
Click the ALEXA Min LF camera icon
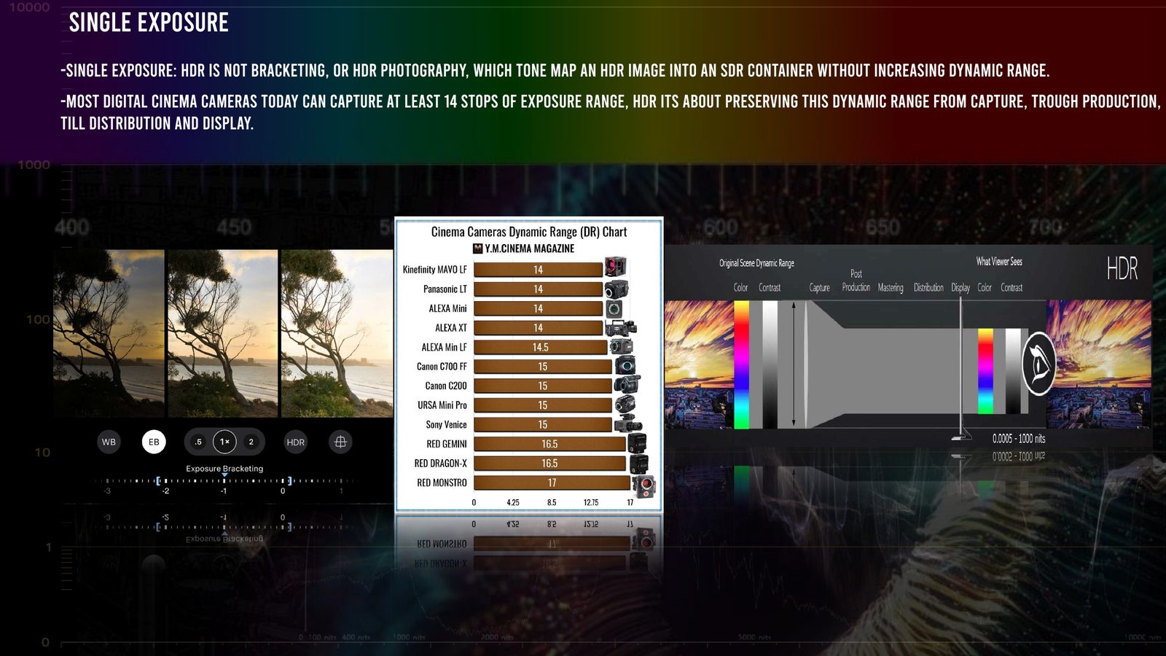(621, 347)
